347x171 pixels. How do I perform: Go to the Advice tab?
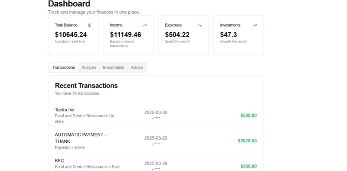click(x=137, y=67)
